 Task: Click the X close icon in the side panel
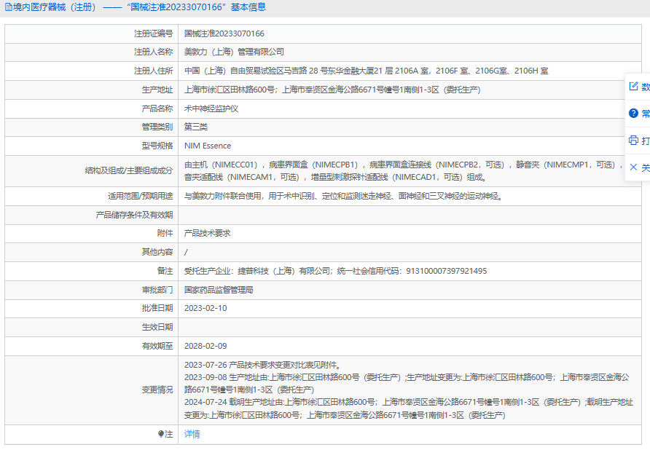coord(633,167)
